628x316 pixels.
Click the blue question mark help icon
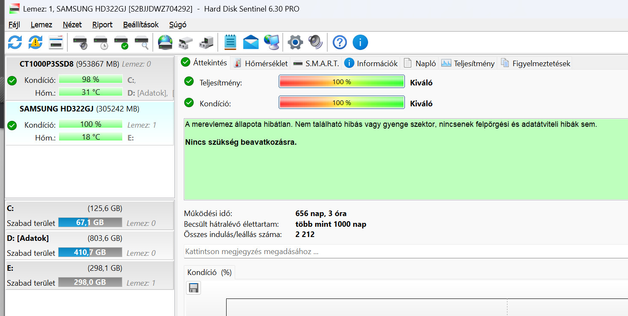[x=339, y=42]
